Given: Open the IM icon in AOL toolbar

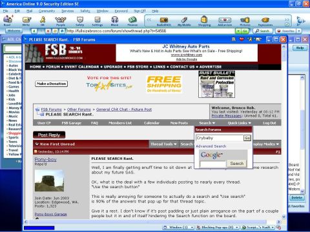Looking at the screenshot, I should tap(43, 21).
